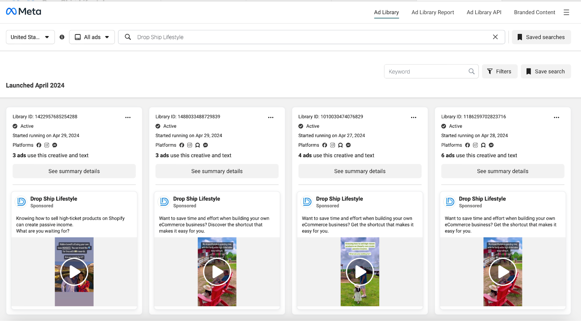Click Instagram platform icon on ad 1010030474076829
The height and width of the screenshot is (321, 581).
[333, 145]
